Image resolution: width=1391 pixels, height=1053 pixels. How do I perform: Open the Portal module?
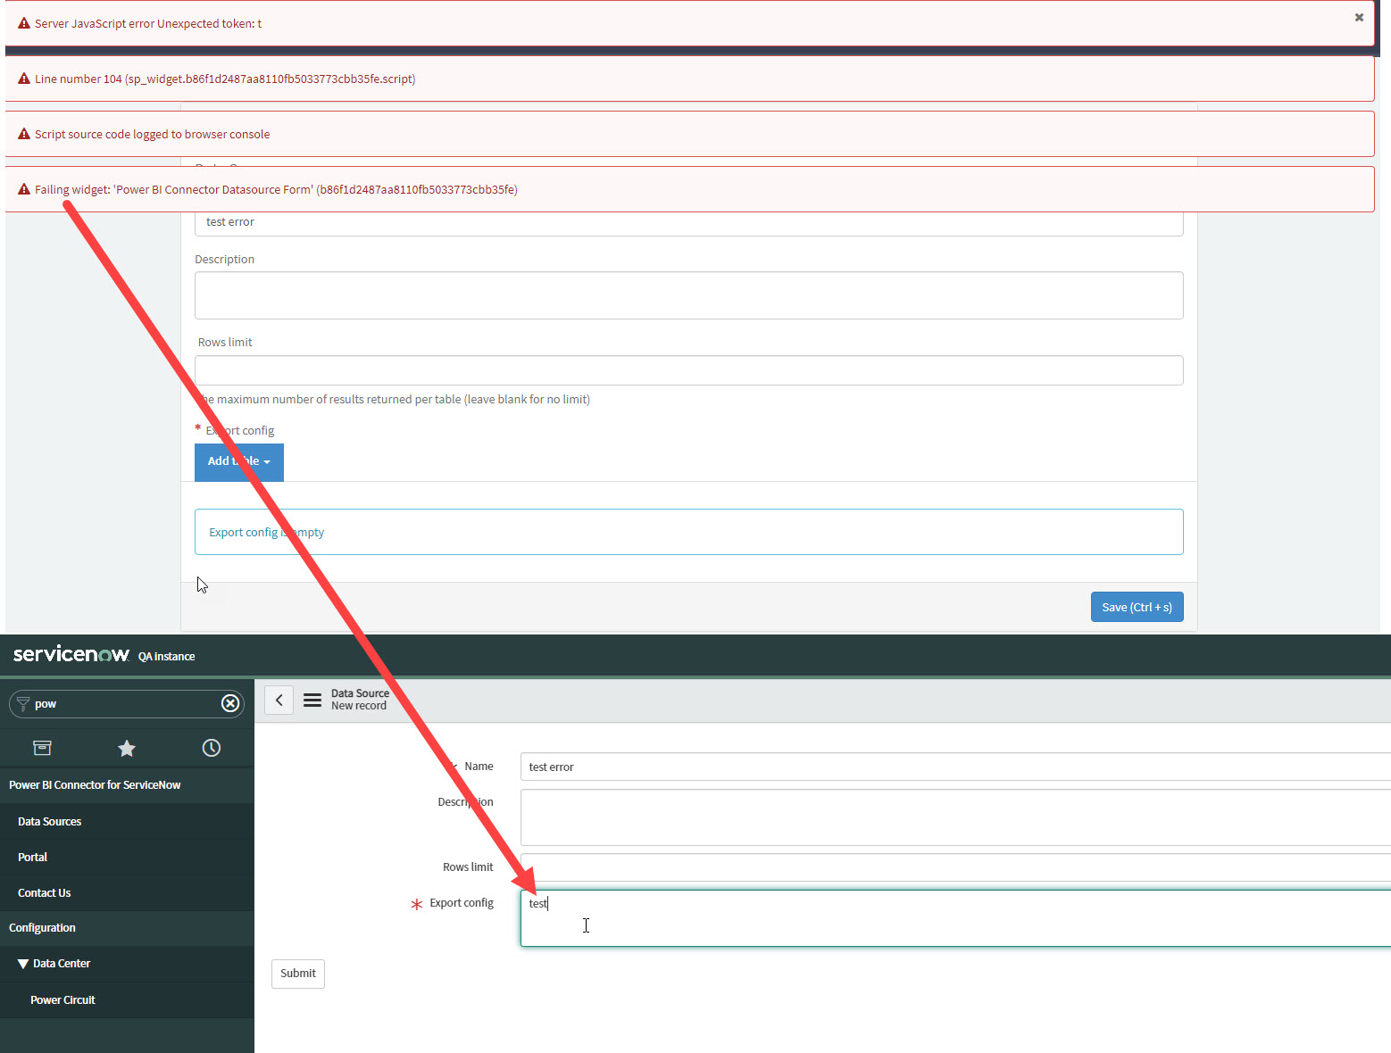click(x=33, y=857)
